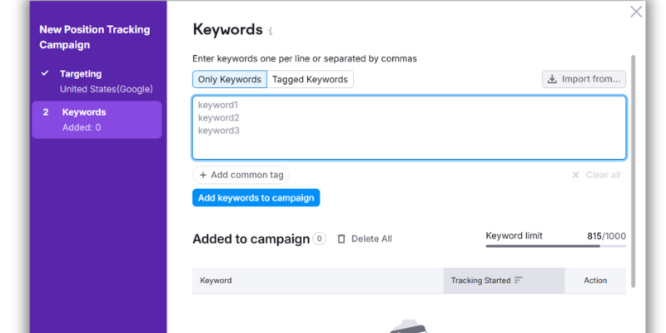The width and height of the screenshot is (666, 333).
Task: Click the trash icon for Delete All
Action: 341,239
